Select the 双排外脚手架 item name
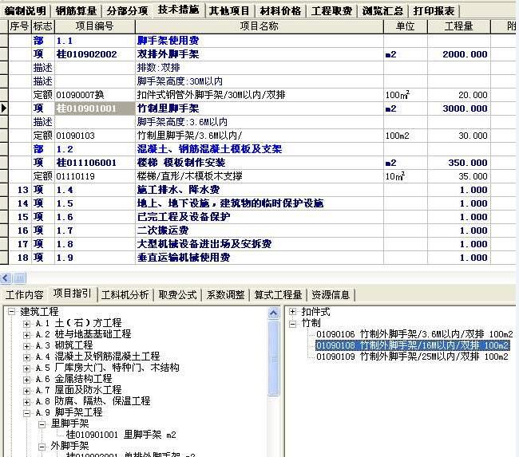Image resolution: width=519 pixels, height=457 pixels. (x=168, y=54)
